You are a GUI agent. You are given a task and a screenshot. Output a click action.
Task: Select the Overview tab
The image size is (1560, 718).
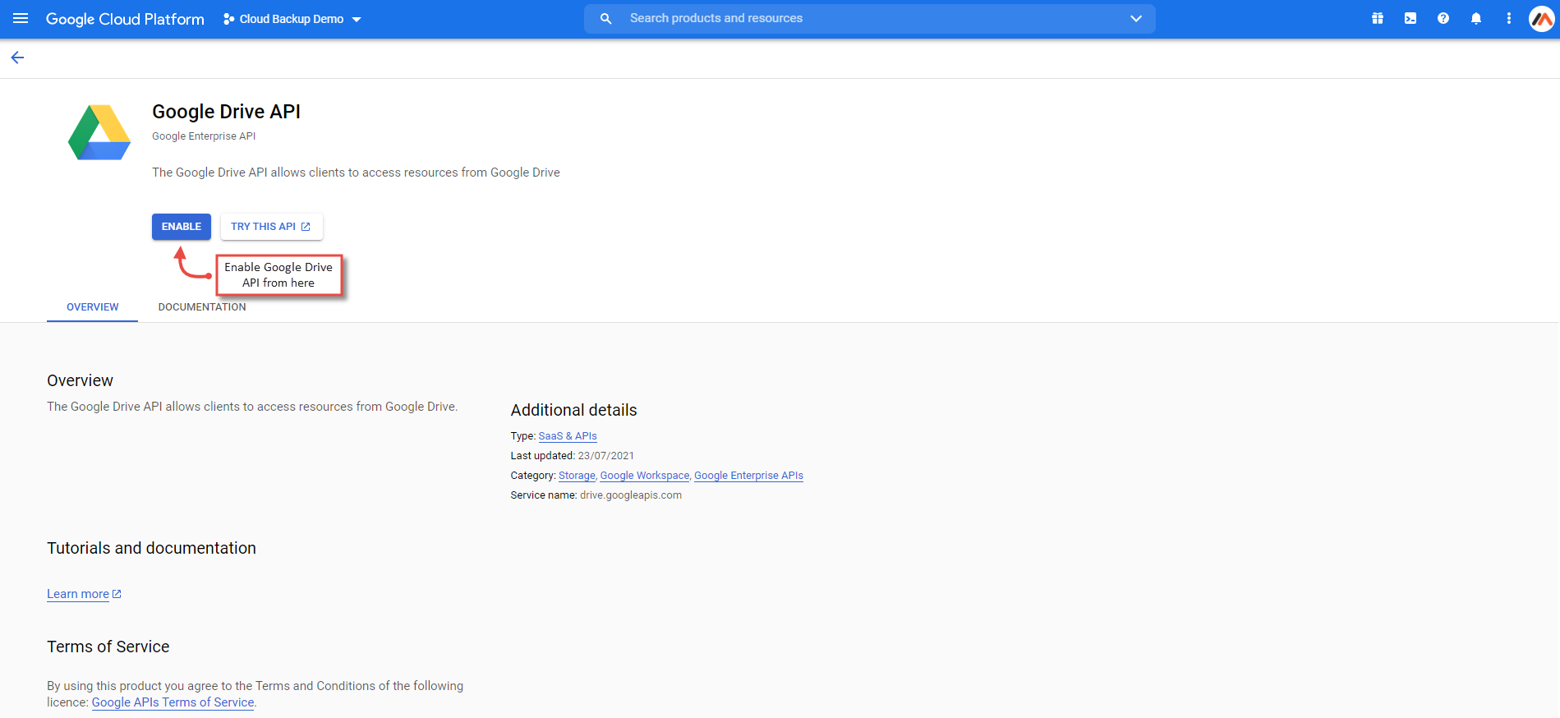pos(93,307)
